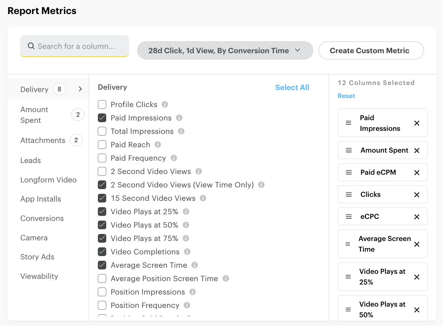The width and height of the screenshot is (443, 326).
Task: Expand the Delivery category chevron
Action: coord(80,89)
